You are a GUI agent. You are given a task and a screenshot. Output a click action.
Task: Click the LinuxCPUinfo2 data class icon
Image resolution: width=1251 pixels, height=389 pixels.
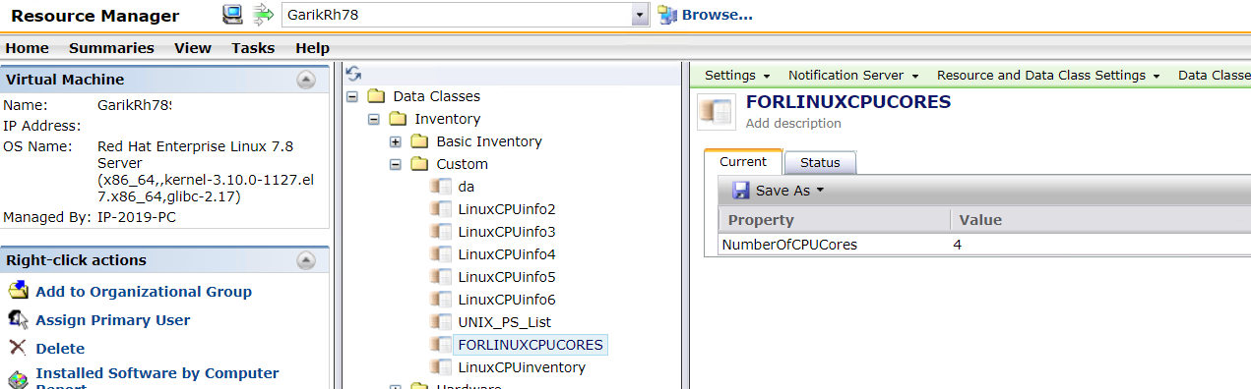coord(441,209)
